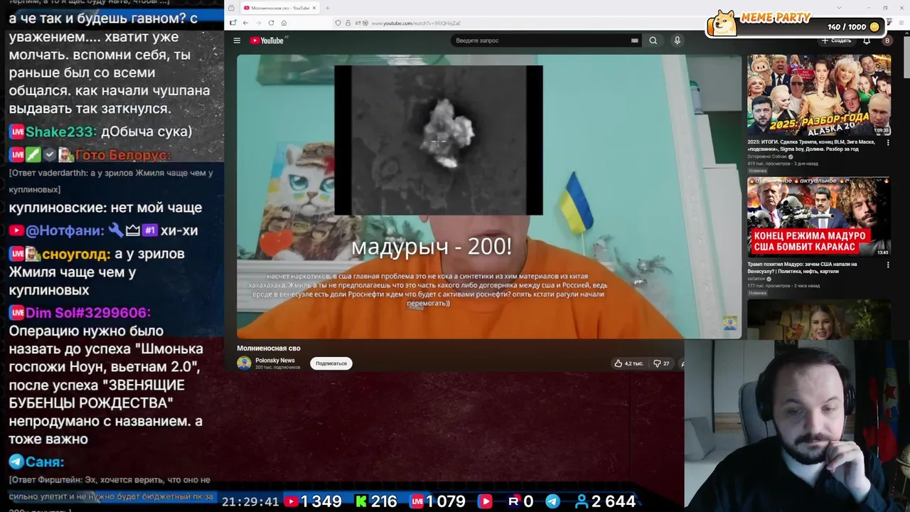Click the 140 / 1000 coin counter

[x=853, y=27]
